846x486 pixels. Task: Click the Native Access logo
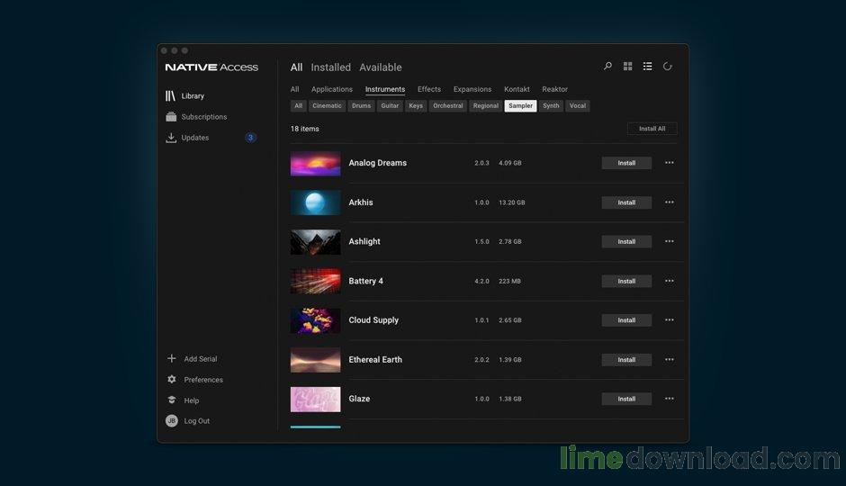(x=211, y=67)
